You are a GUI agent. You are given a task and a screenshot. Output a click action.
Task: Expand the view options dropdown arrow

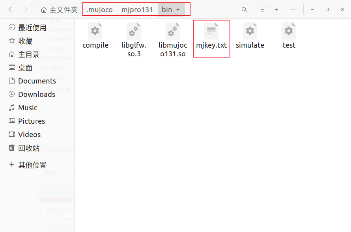click(x=276, y=9)
